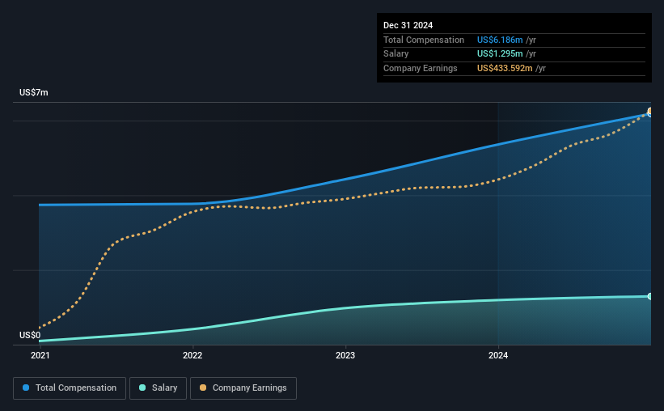Toggle the Company Earnings legend button
Image resolution: width=664 pixels, height=411 pixels.
(243, 388)
